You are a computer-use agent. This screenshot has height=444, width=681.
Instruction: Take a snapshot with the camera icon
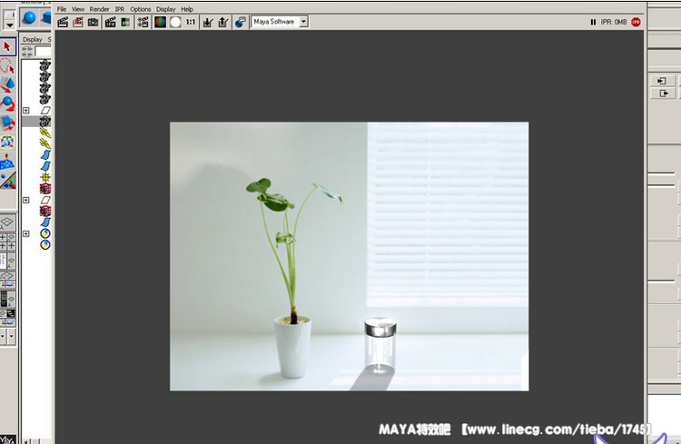(x=93, y=22)
